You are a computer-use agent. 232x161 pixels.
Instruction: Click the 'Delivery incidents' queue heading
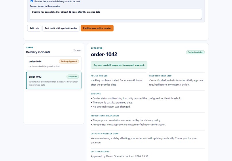38,52
